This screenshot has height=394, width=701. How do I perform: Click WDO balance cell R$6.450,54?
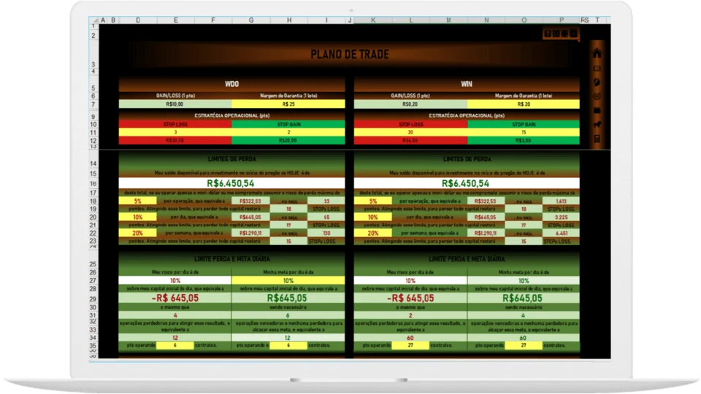(x=231, y=183)
